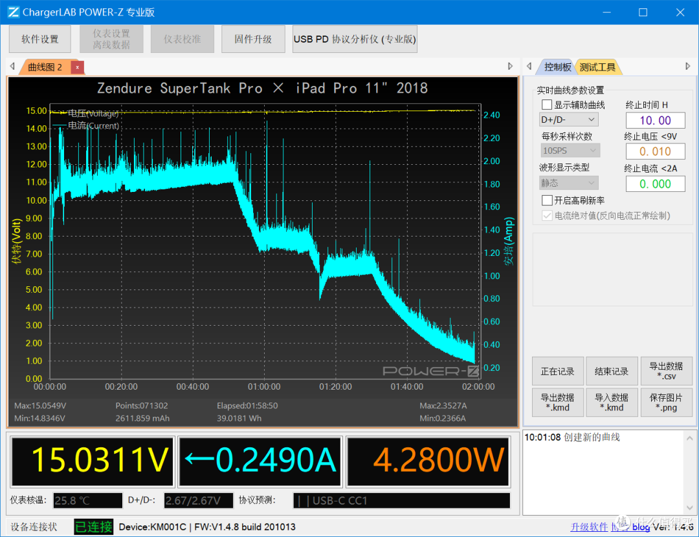Click 导出数据 *.kmd button
699x537 pixels.
[x=558, y=403]
